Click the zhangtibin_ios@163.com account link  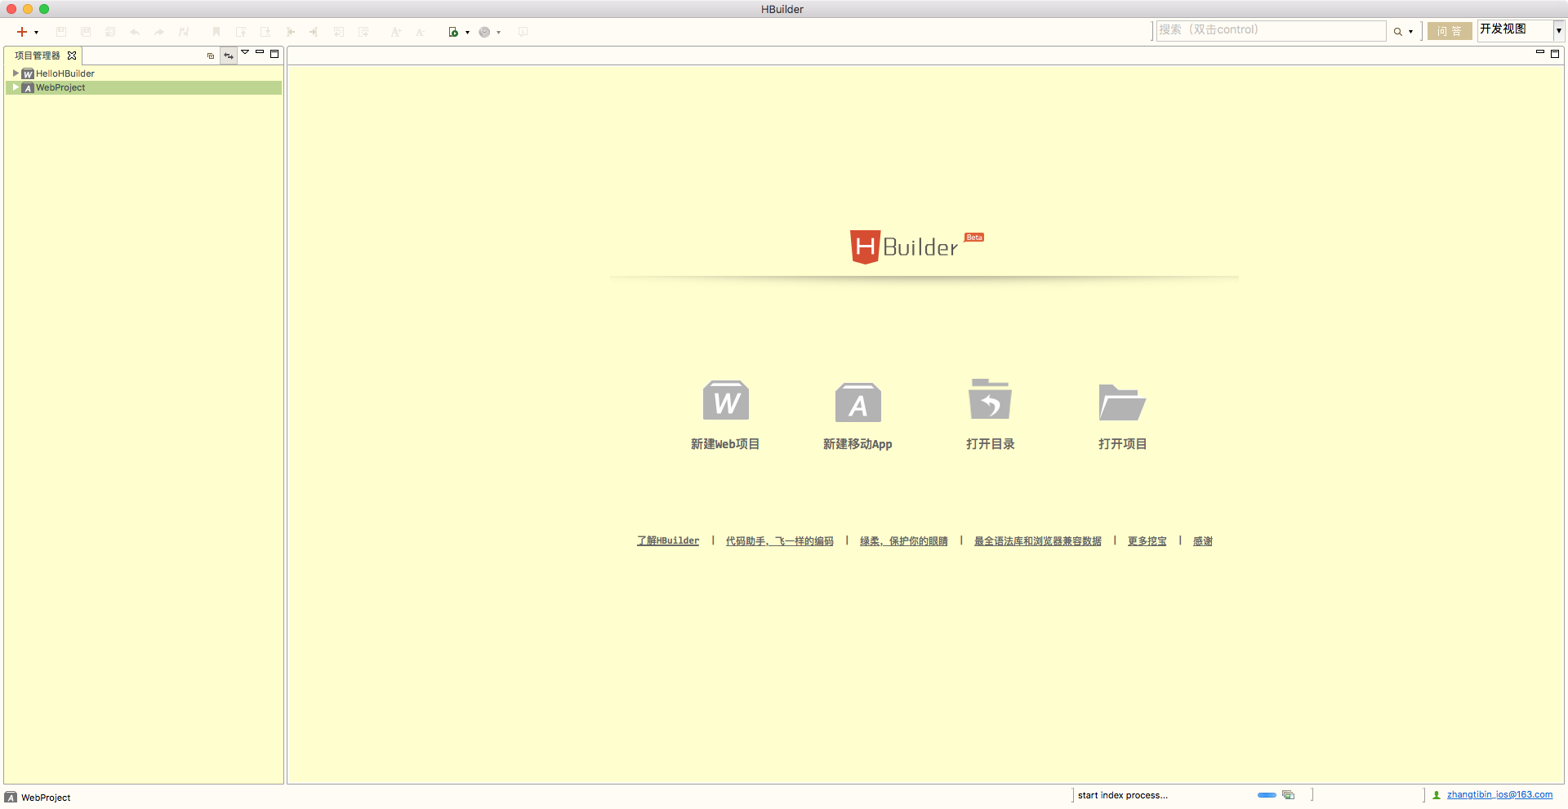1499,795
